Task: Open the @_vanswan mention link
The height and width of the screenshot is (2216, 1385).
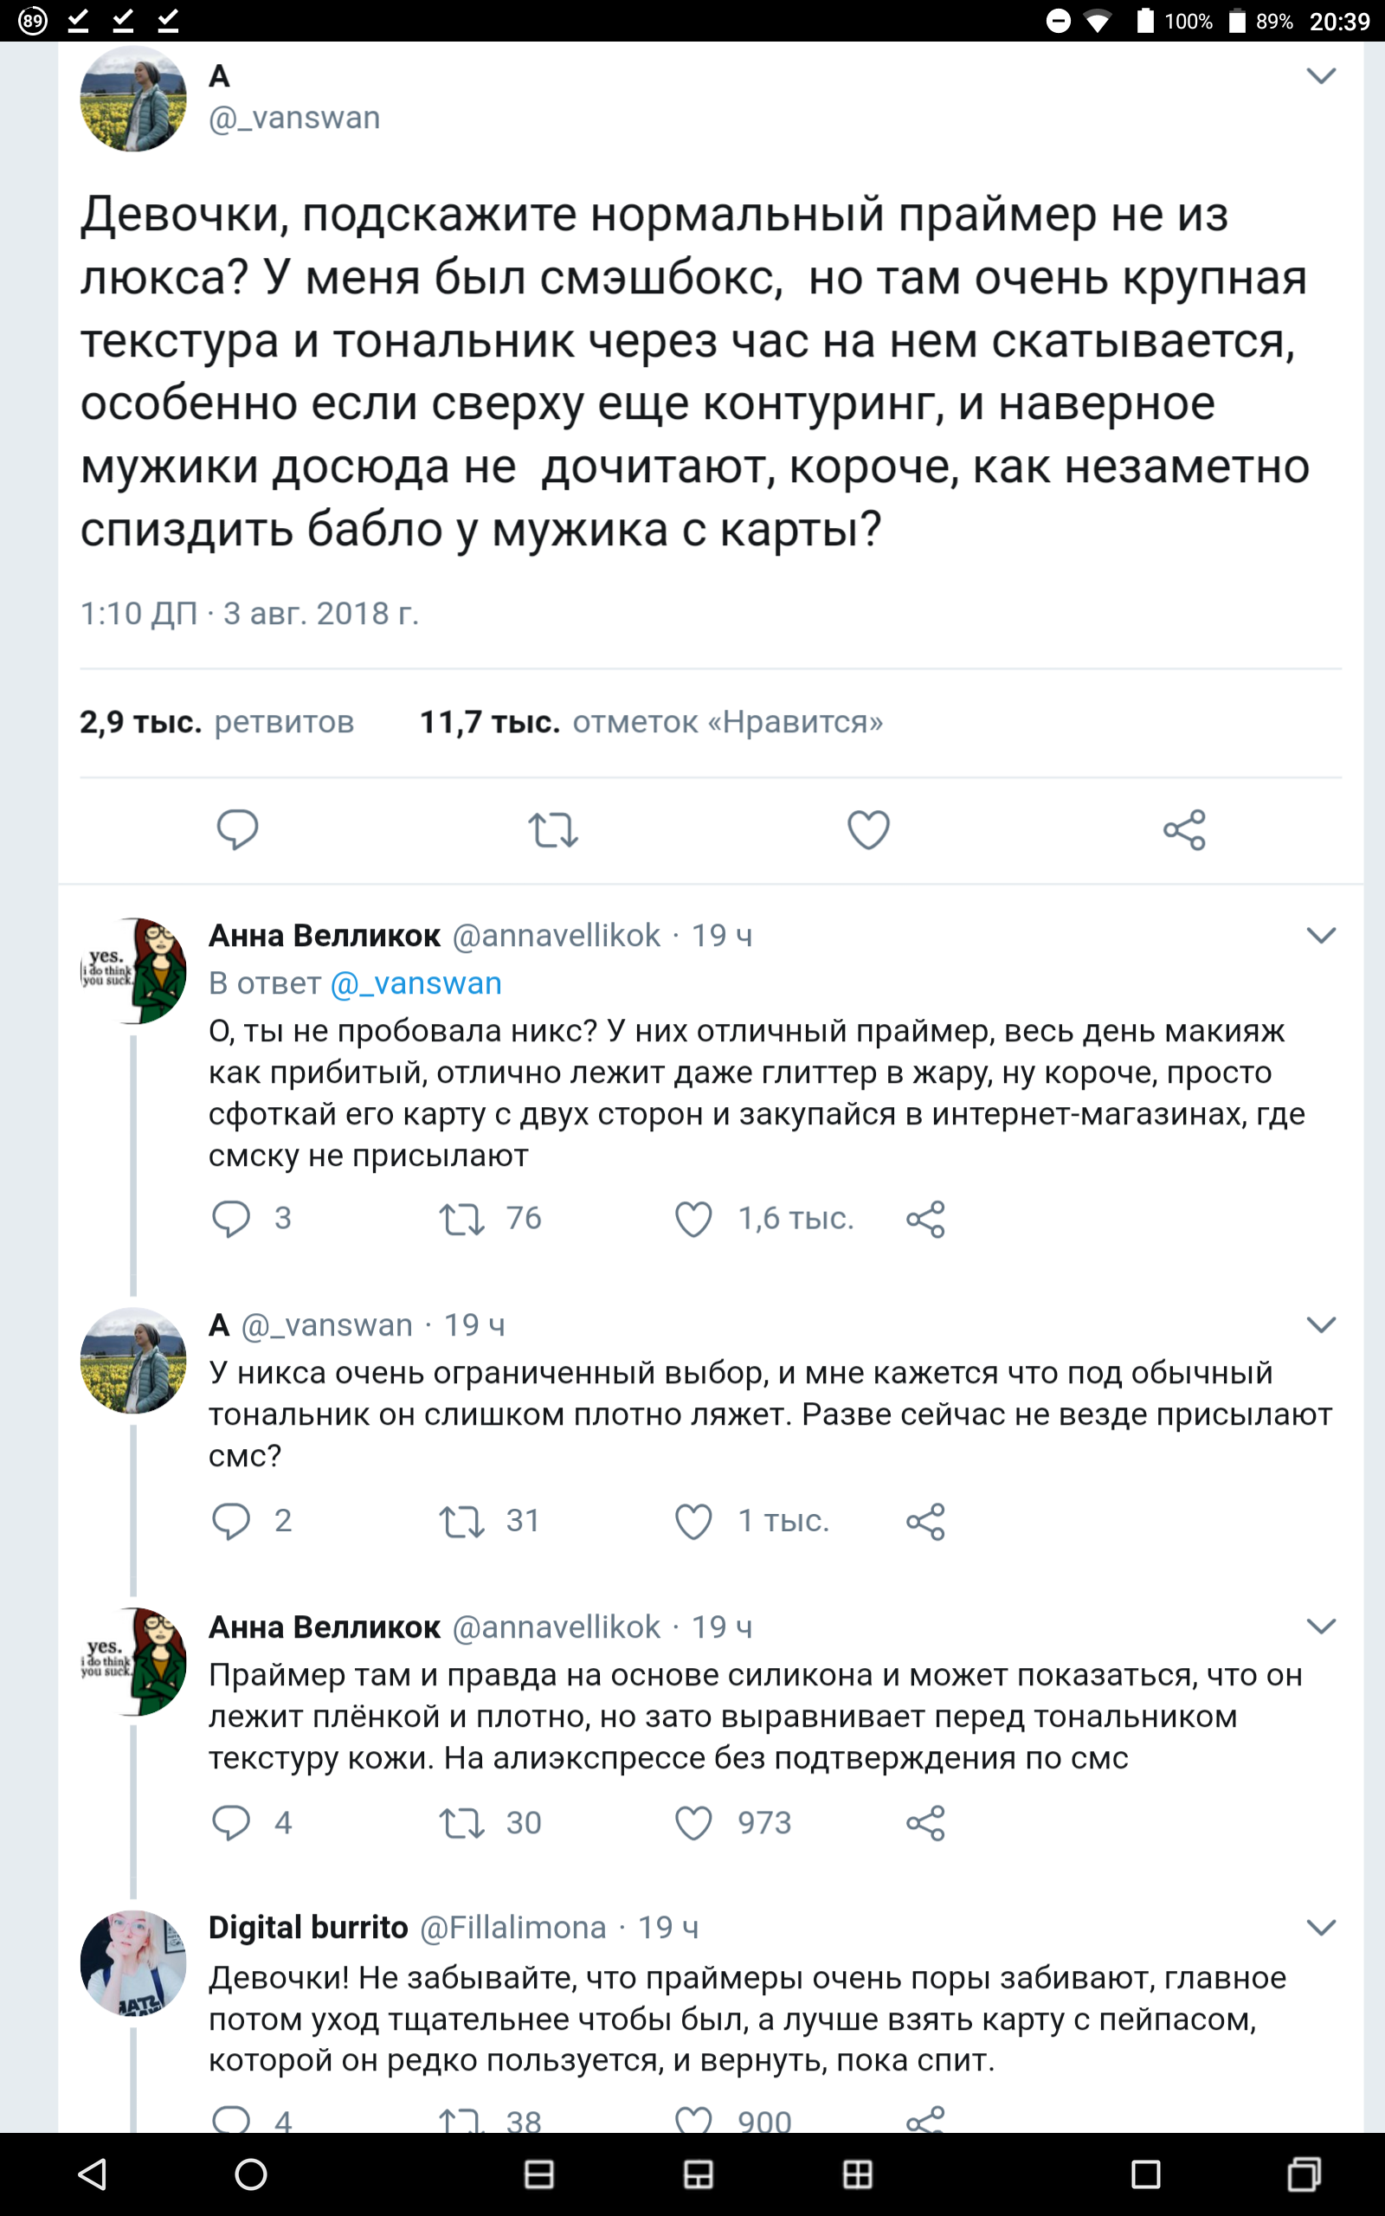Action: (x=415, y=982)
